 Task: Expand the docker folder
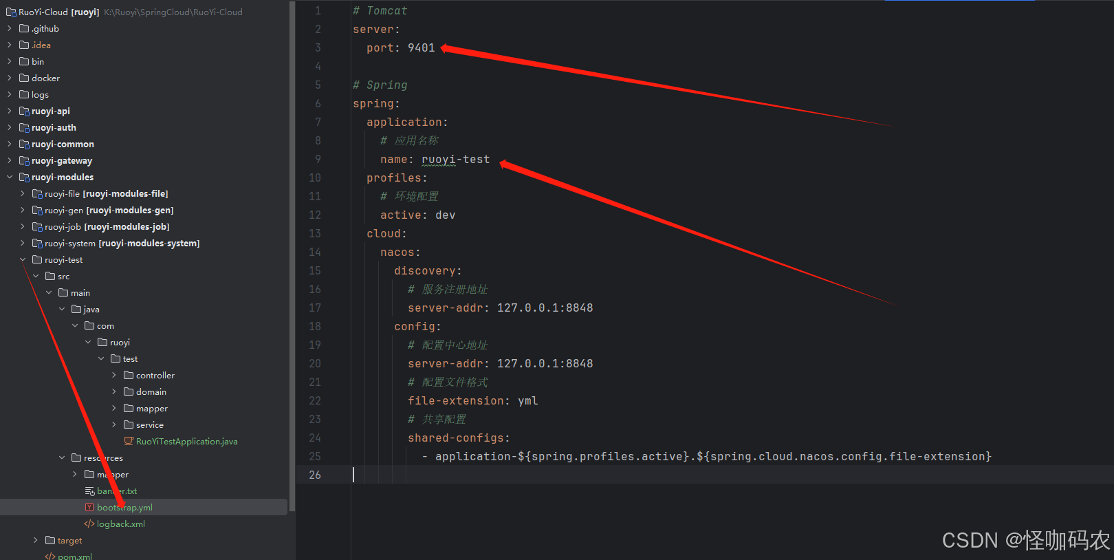[x=10, y=78]
